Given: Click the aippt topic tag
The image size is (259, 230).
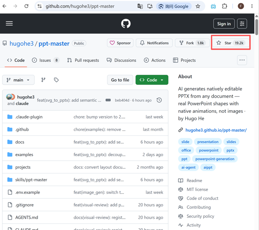Looking at the screenshot, I should (x=208, y=167).
